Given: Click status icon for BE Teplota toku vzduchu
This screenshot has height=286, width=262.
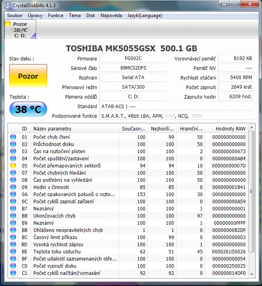Looking at the screenshot, I should pos(13,251).
